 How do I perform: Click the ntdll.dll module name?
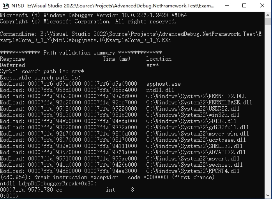pyautogui.click(x=160, y=90)
